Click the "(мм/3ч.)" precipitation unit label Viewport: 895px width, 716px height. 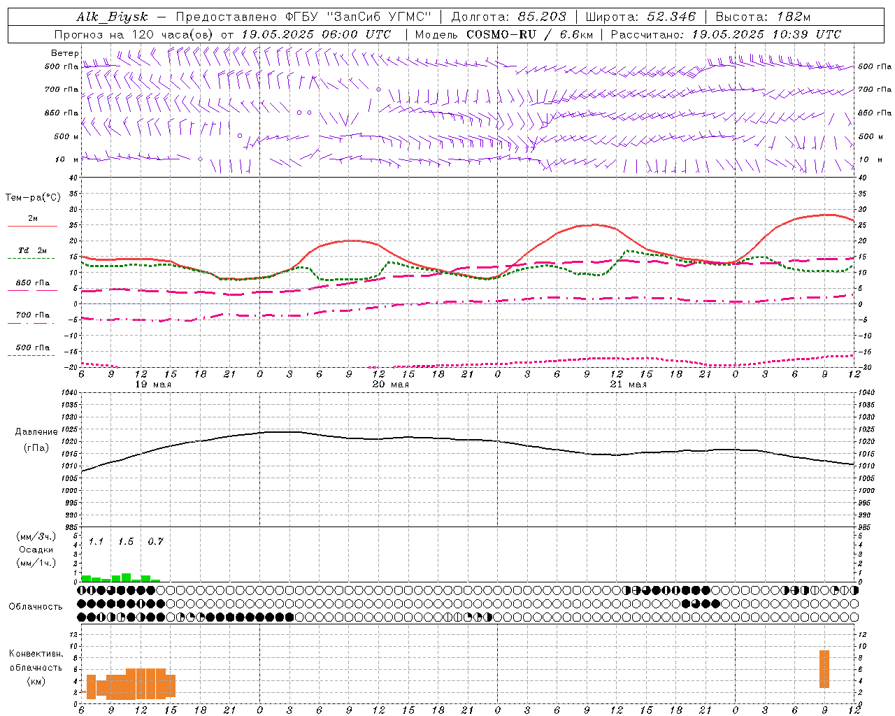pyautogui.click(x=36, y=536)
